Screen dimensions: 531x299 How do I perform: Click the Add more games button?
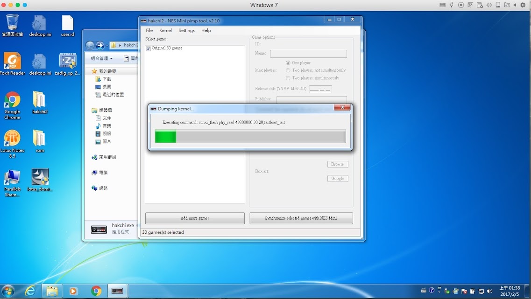click(195, 218)
